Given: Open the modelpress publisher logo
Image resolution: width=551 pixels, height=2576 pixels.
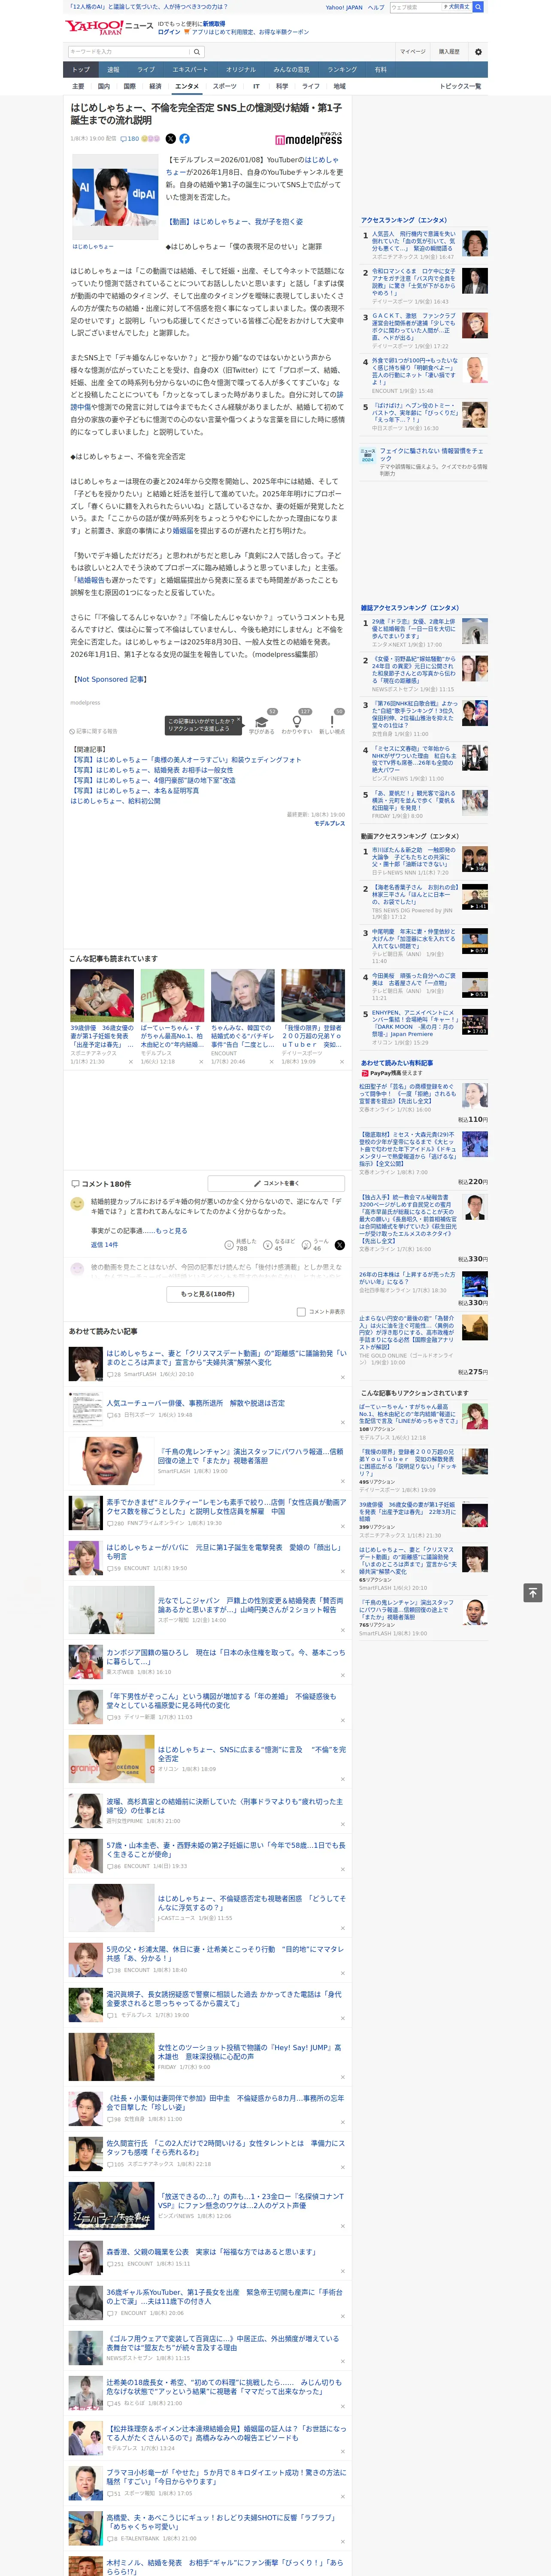Looking at the screenshot, I should 308,140.
